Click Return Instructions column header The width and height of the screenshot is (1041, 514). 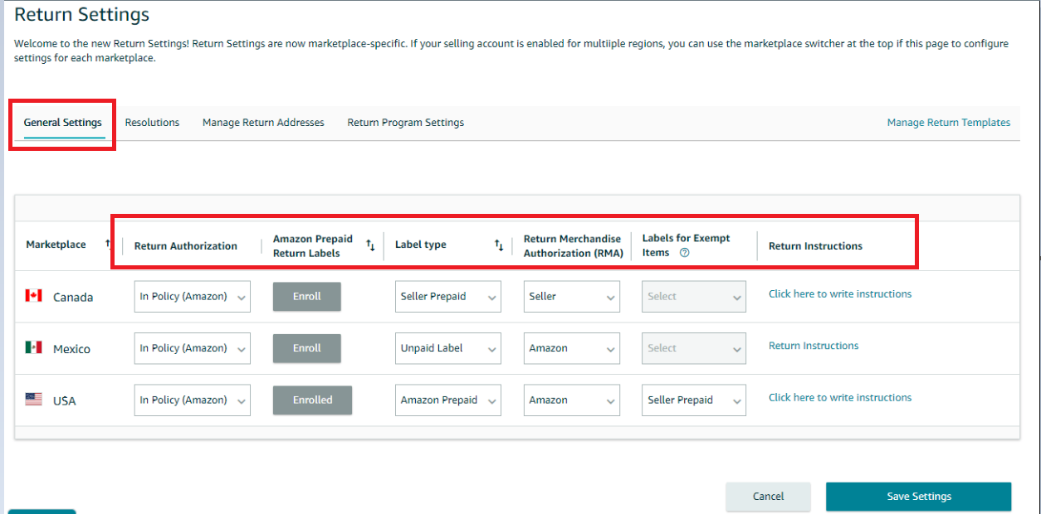point(815,246)
